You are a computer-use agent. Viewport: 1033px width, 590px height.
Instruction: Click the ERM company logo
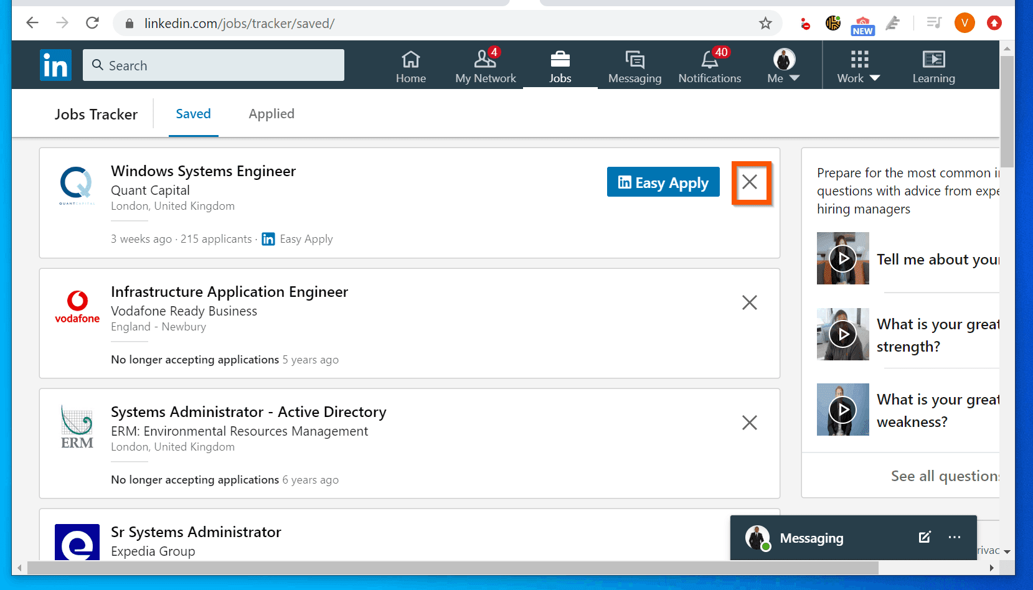pyautogui.click(x=77, y=427)
